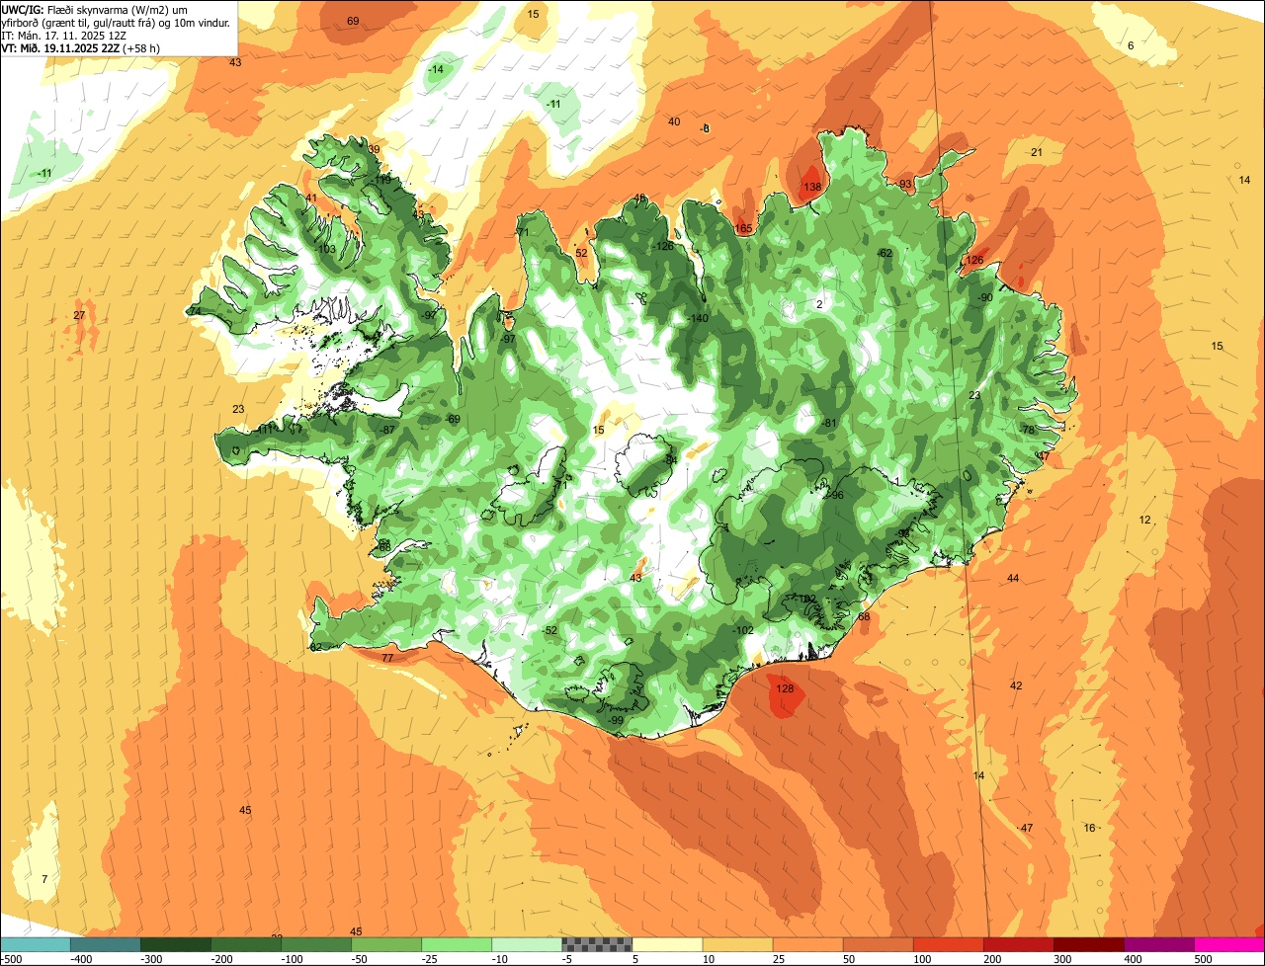Select the purple legend swatch between 400 and 500
The image size is (1265, 966).
click(x=1158, y=944)
